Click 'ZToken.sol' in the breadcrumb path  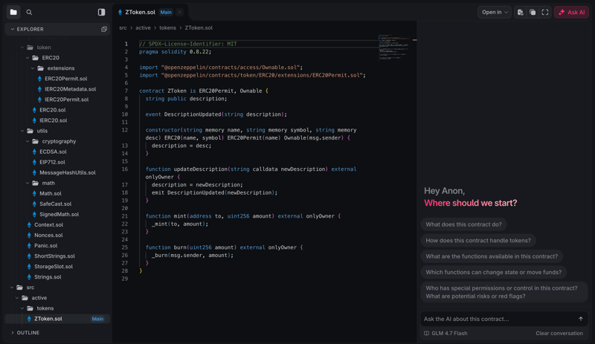199,27
